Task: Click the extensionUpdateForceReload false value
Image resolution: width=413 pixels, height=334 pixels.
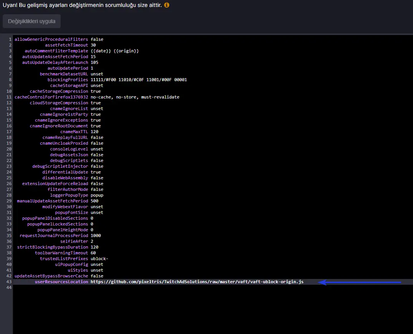Action: pos(97,184)
